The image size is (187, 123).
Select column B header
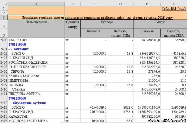click(72, 4)
